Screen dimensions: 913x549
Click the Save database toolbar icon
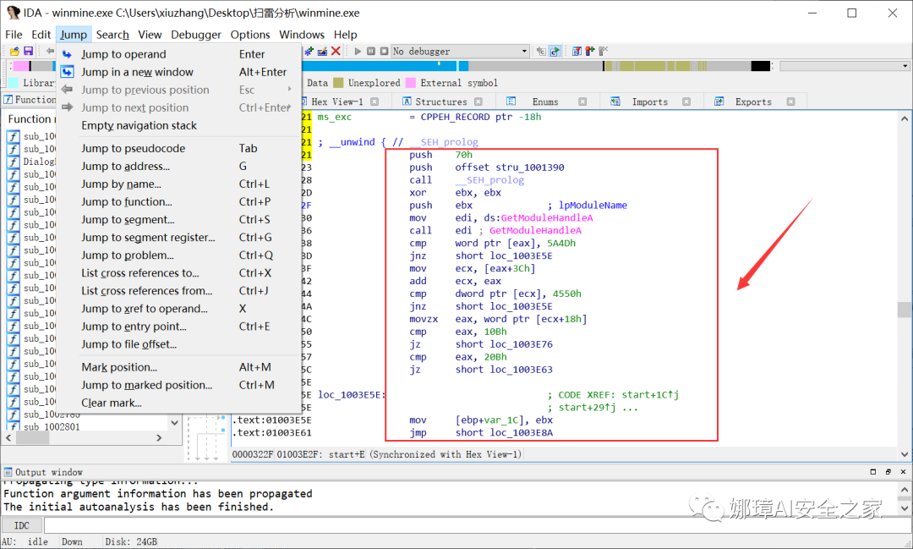(28, 52)
